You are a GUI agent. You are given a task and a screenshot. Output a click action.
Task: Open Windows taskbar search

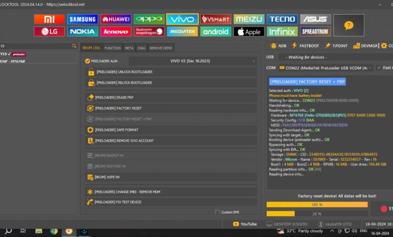tap(8, 231)
